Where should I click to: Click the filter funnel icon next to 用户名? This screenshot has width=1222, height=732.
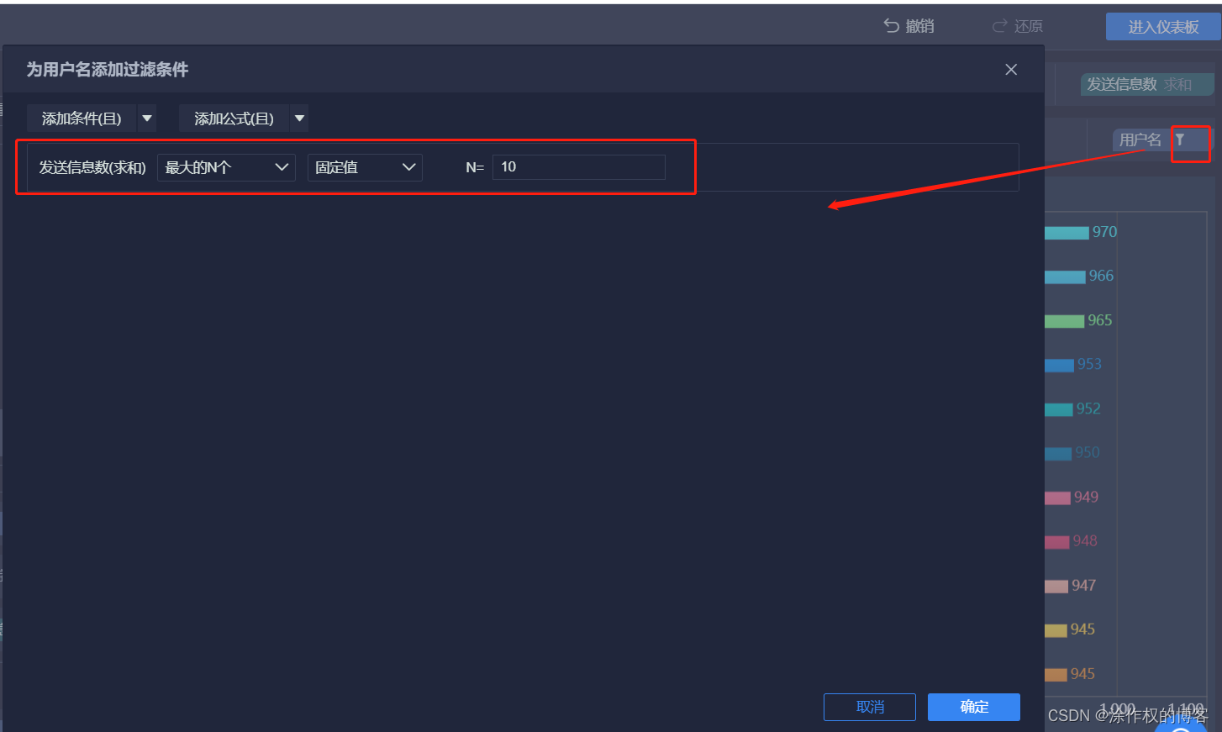1180,140
